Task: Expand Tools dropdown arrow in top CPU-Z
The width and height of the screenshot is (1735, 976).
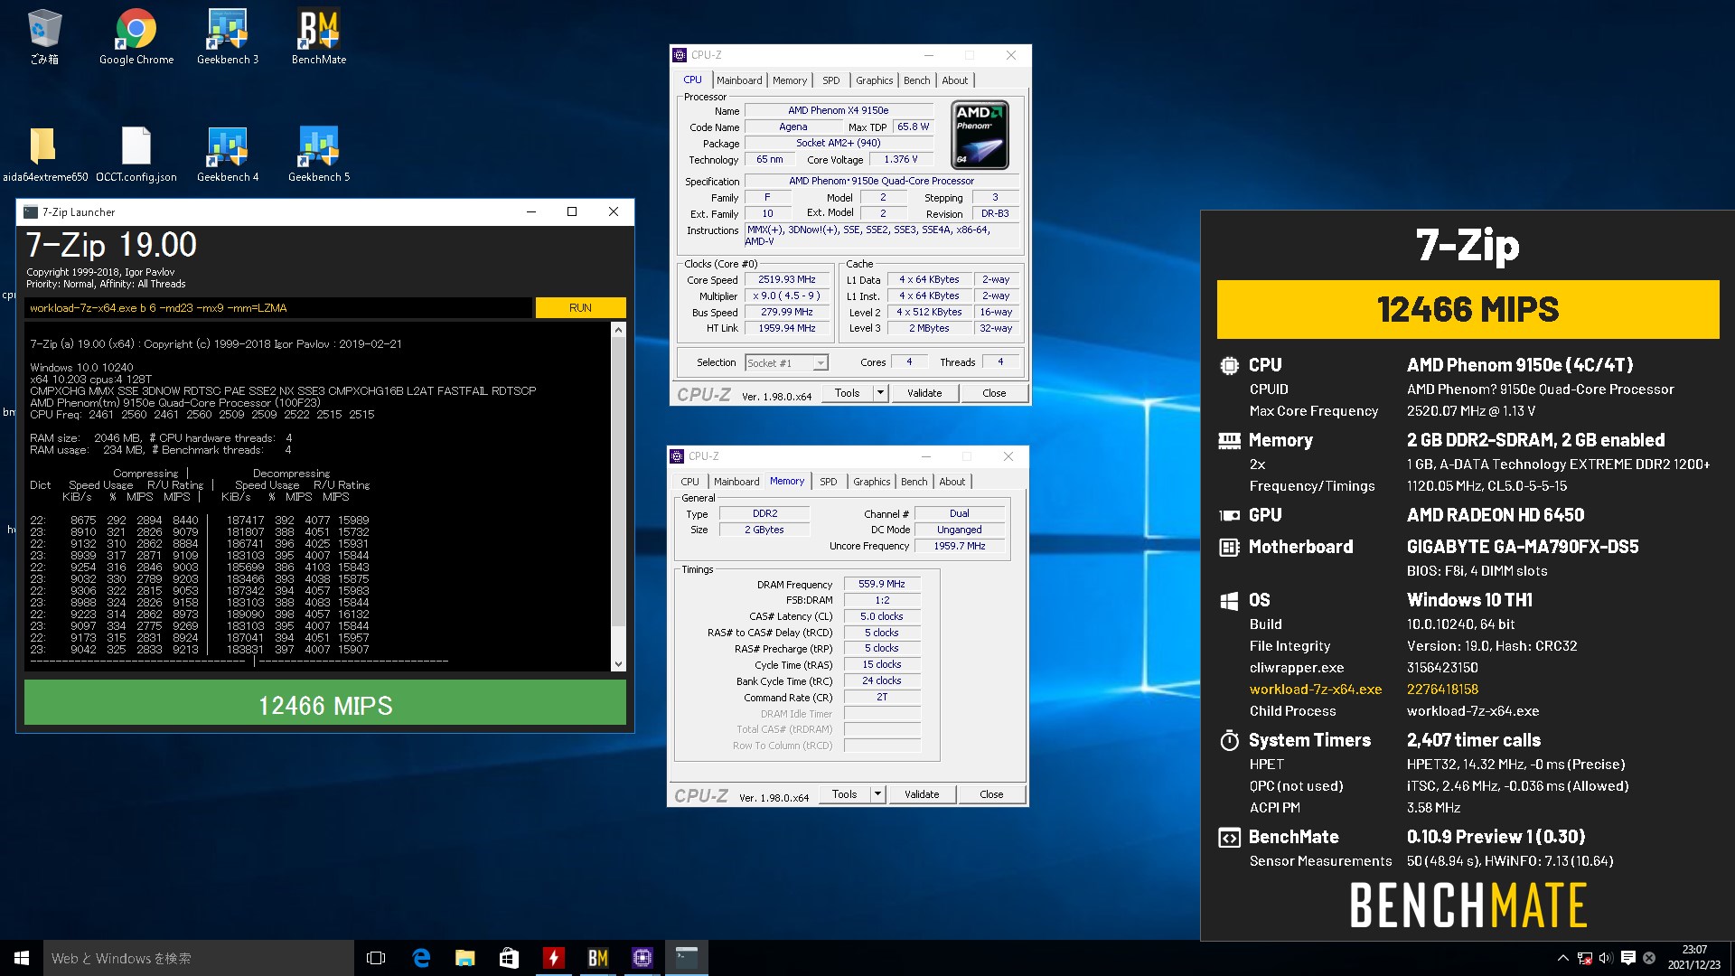Action: [x=881, y=393]
